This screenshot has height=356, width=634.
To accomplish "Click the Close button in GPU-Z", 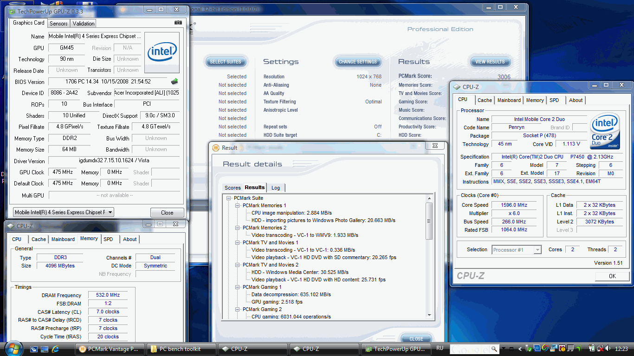I will tap(167, 213).
